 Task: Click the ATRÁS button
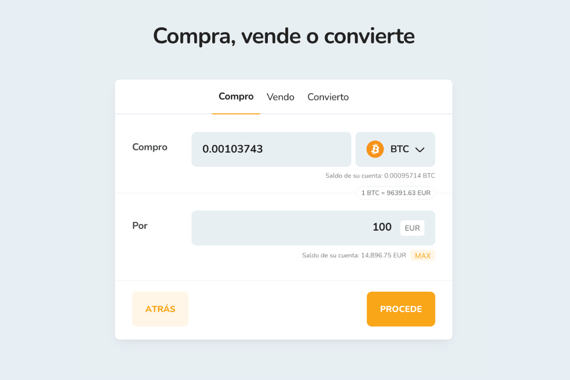(160, 309)
